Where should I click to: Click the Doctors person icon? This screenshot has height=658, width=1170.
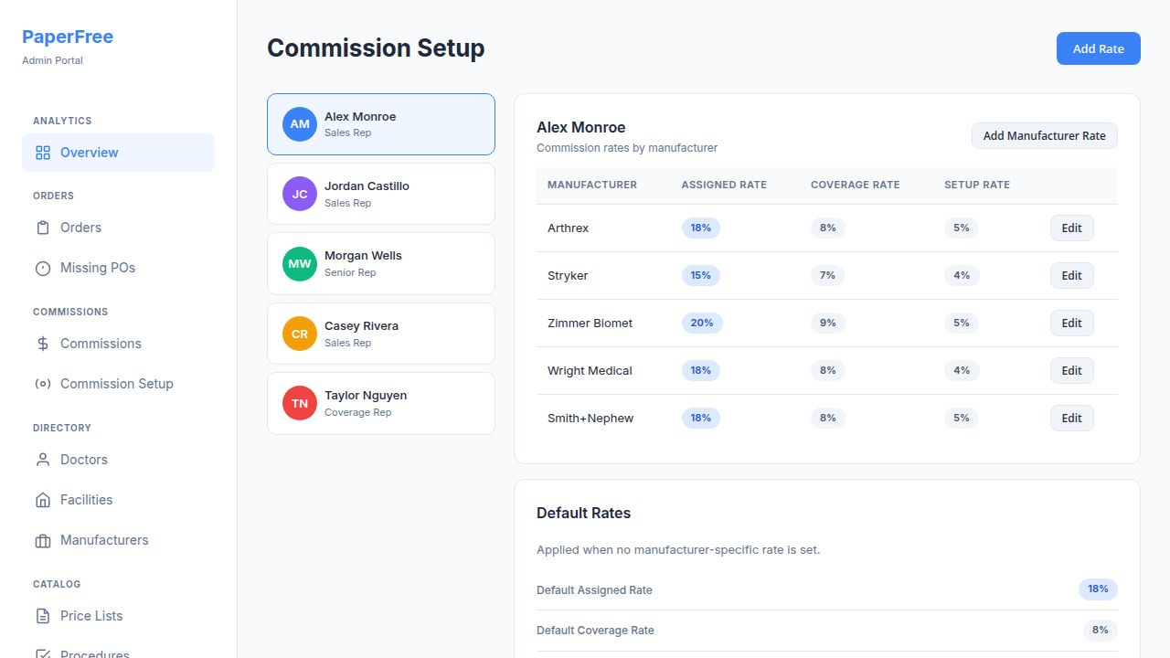43,460
